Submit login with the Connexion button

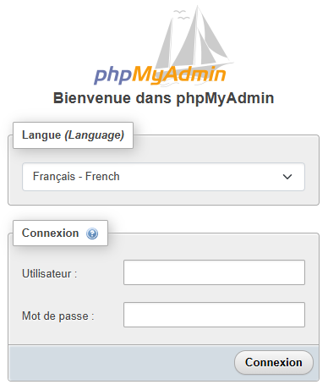pyautogui.click(x=274, y=362)
